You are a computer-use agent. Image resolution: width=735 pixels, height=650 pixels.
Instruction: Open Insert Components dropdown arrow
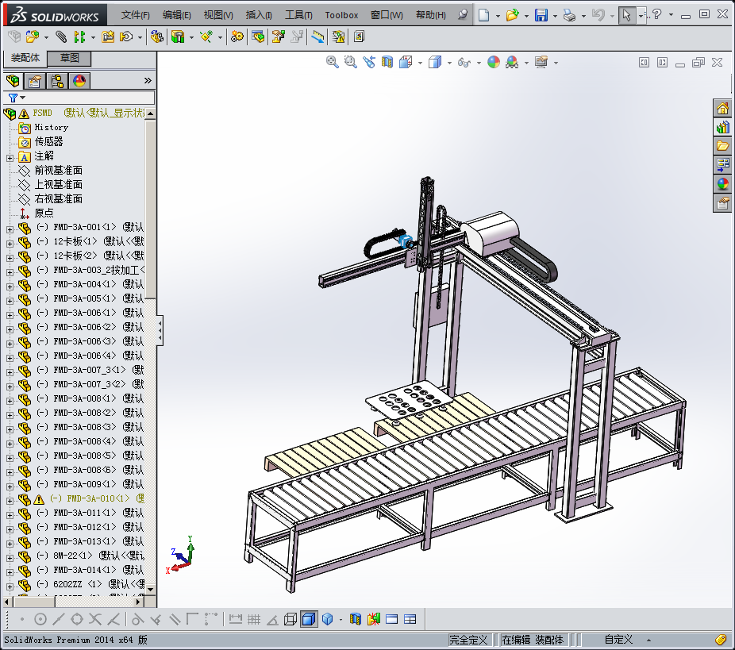[x=46, y=37]
